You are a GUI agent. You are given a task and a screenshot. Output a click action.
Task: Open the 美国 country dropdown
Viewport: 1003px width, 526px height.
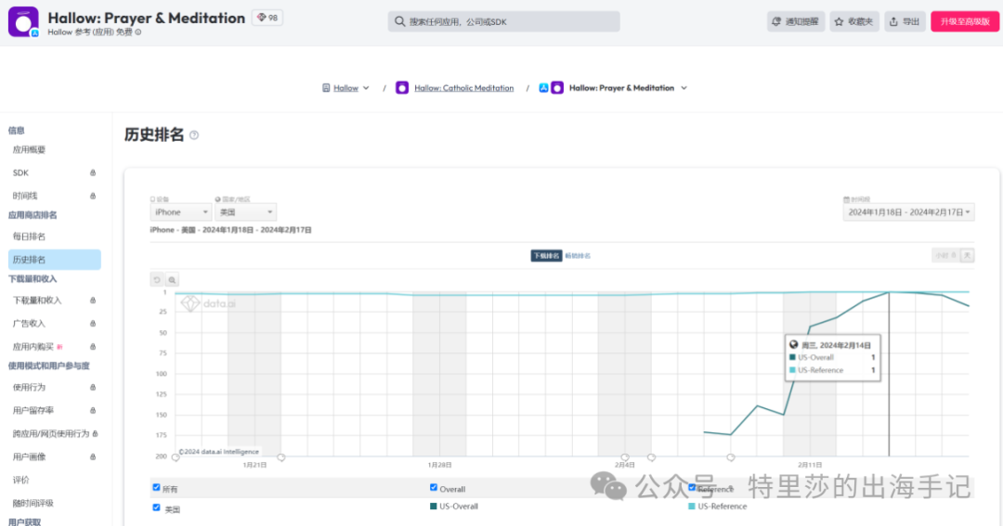(245, 212)
